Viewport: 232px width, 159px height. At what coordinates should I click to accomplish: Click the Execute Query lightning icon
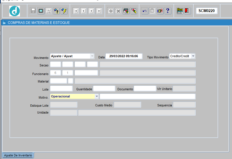[x=64, y=11]
